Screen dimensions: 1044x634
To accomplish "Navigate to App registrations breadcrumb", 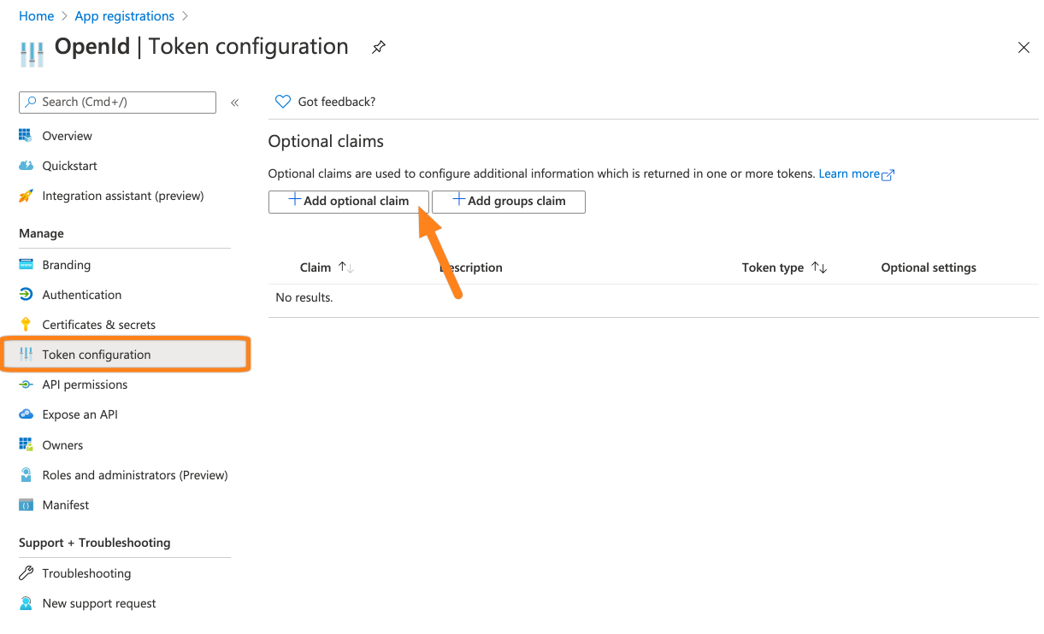I will pos(124,16).
